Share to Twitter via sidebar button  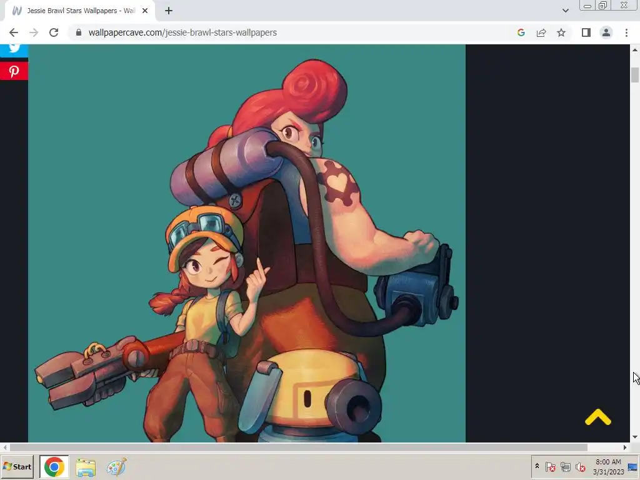(14, 51)
